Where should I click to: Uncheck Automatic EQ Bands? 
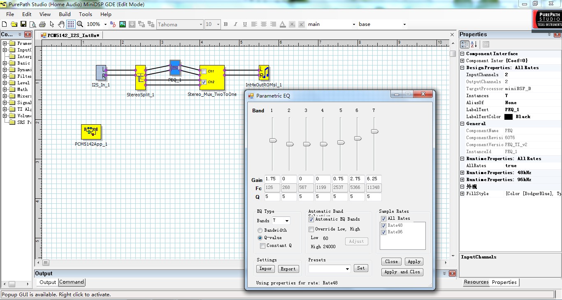[311, 219]
